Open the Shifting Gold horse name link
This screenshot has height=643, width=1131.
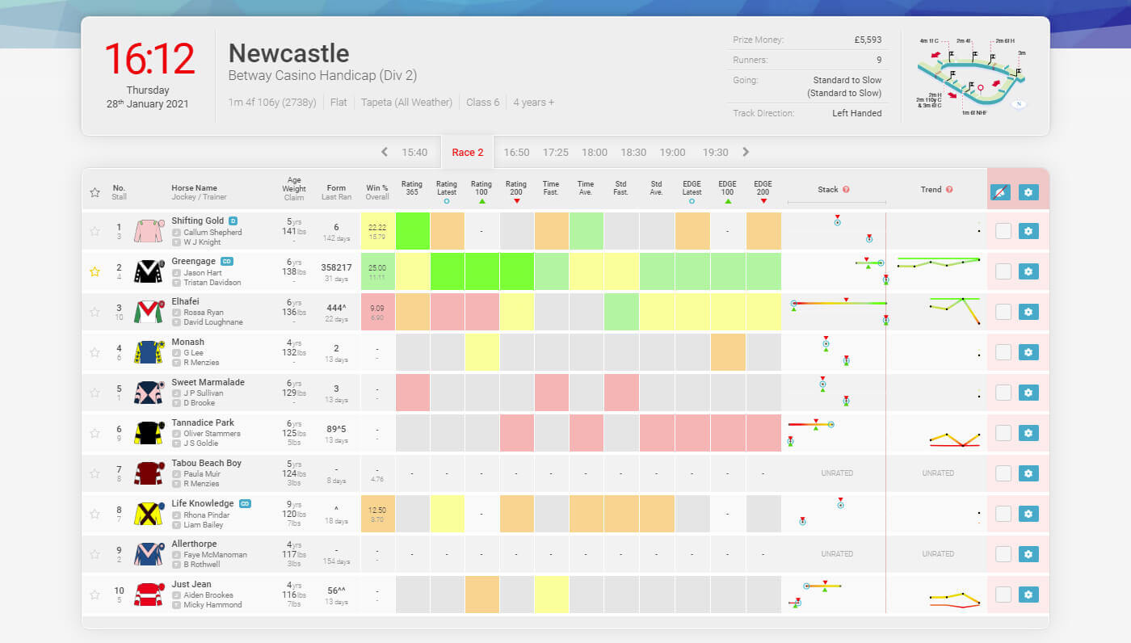[x=197, y=221]
